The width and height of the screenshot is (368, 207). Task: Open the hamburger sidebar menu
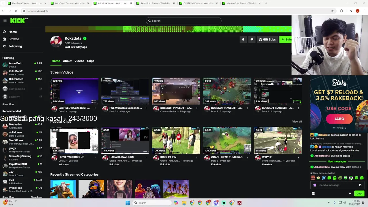(5, 21)
